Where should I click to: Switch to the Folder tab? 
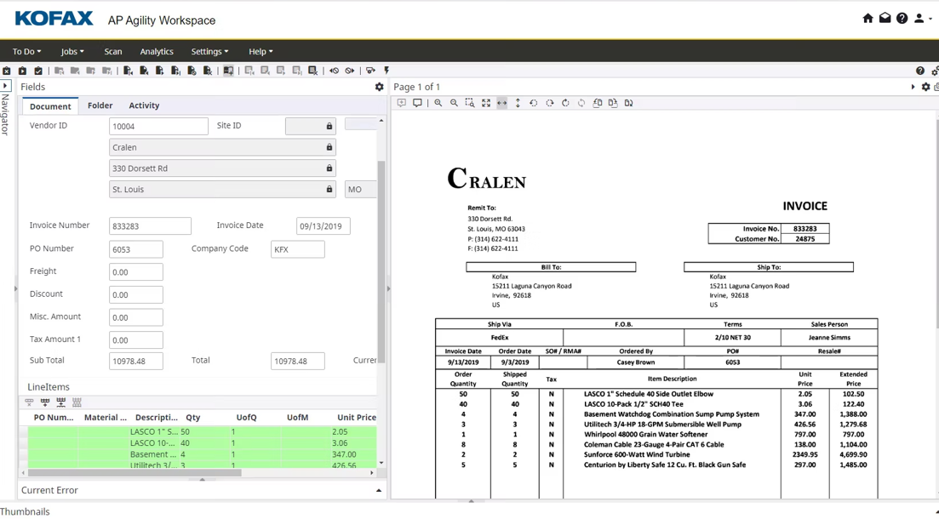[100, 106]
